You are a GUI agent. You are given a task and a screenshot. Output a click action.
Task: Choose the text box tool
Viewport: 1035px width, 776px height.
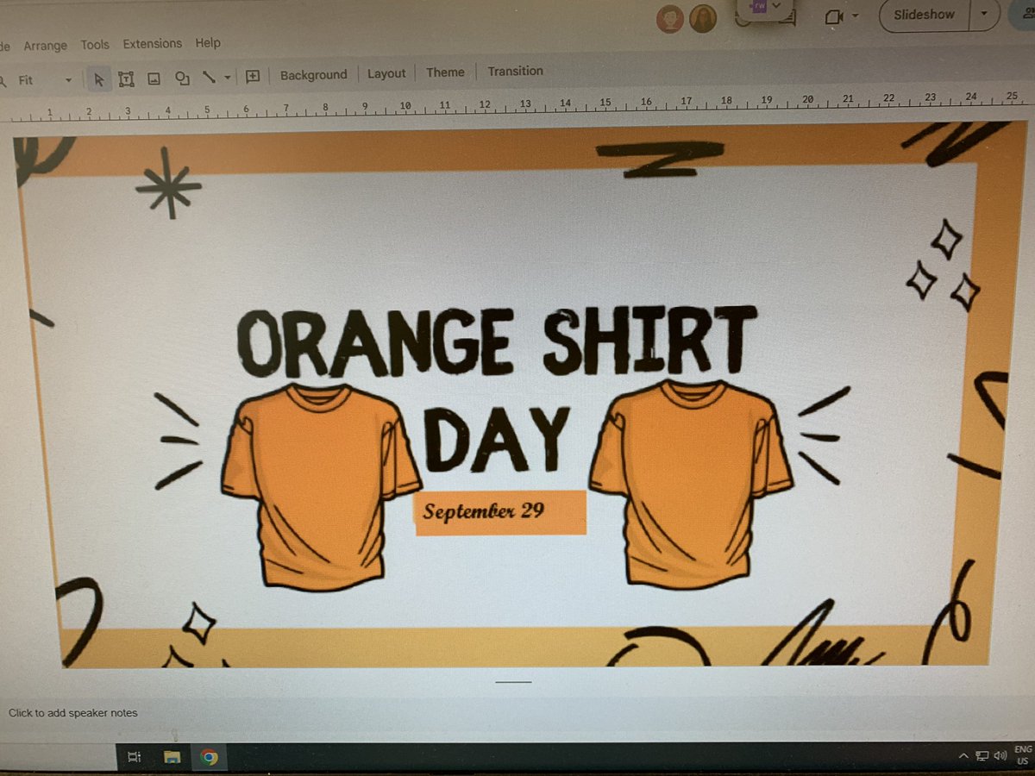[x=126, y=79]
